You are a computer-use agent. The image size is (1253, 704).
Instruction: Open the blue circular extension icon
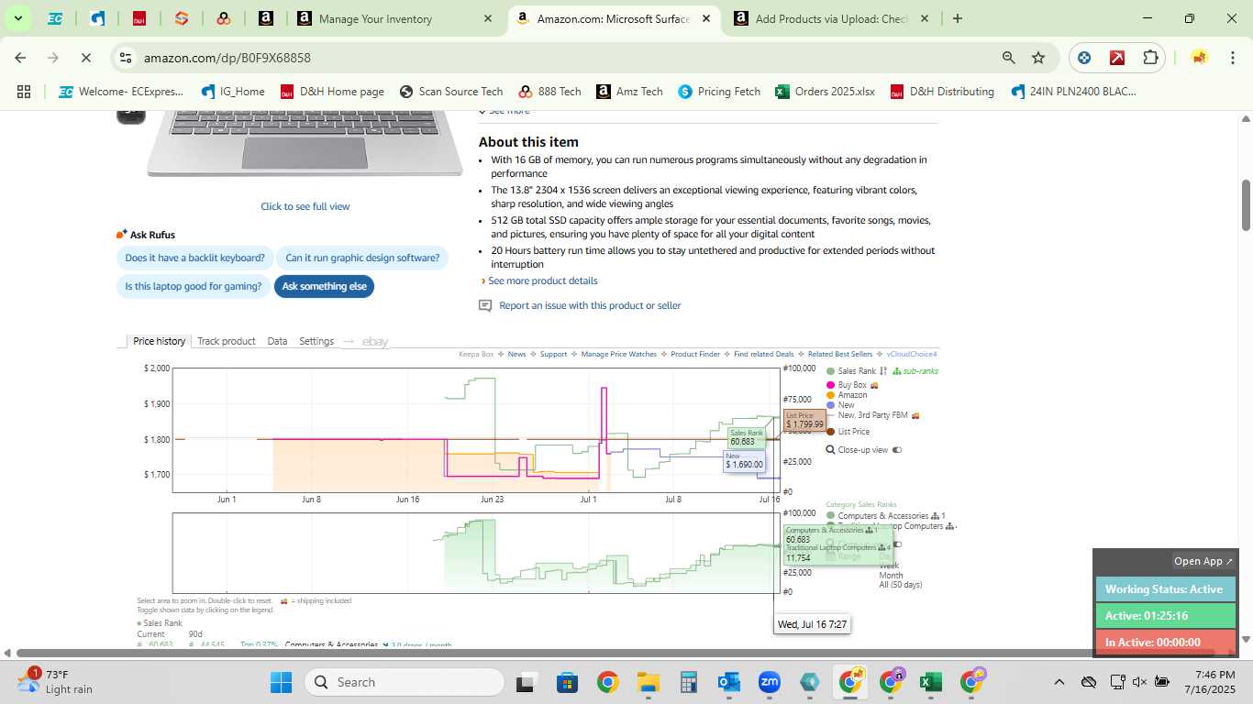click(x=1084, y=58)
